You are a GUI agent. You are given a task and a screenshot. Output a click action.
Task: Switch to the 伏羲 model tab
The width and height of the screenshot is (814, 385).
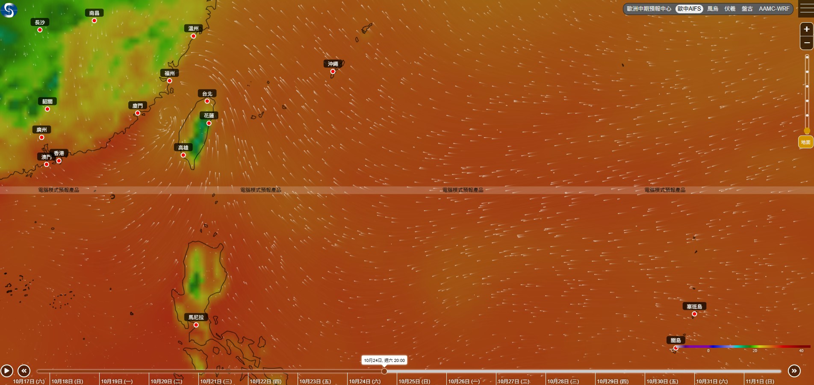730,9
